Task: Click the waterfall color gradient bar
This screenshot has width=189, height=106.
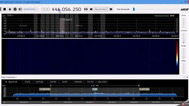Action: (177, 57)
